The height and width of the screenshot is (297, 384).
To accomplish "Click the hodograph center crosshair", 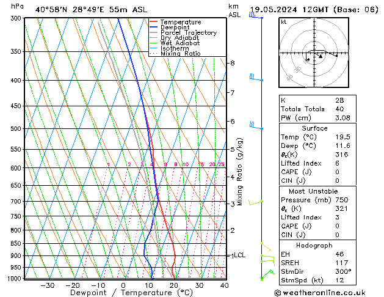I will point(314,54).
